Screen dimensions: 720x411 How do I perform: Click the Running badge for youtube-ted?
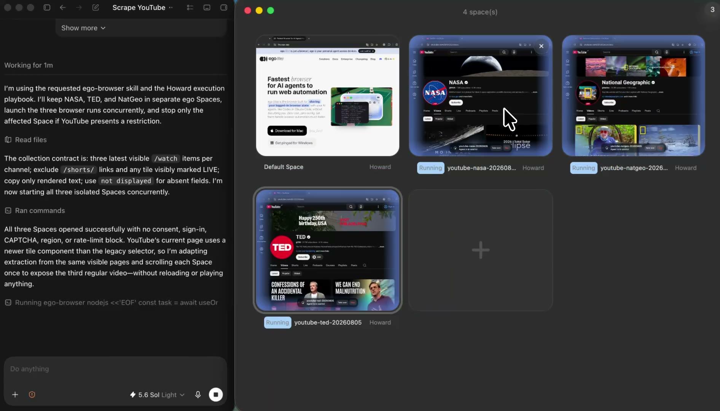[x=277, y=322]
